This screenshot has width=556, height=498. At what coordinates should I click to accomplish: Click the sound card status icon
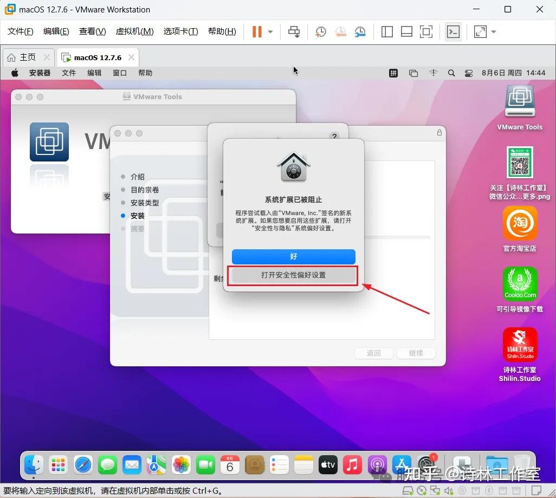tap(449, 490)
